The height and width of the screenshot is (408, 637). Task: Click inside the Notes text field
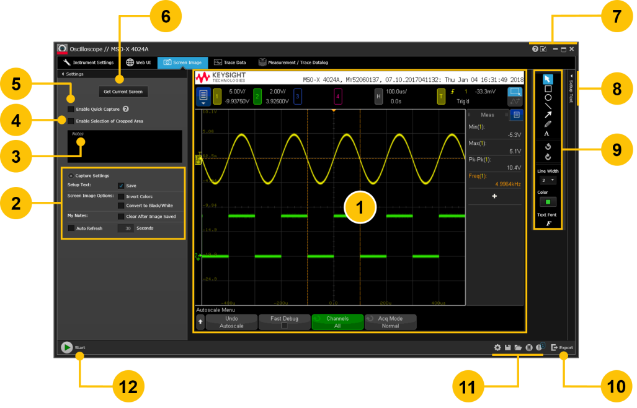click(x=125, y=147)
